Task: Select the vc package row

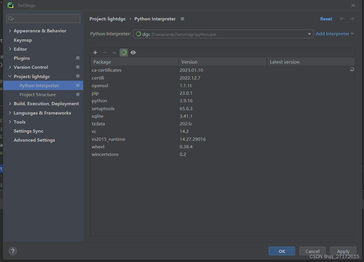Action: [x=223, y=131]
